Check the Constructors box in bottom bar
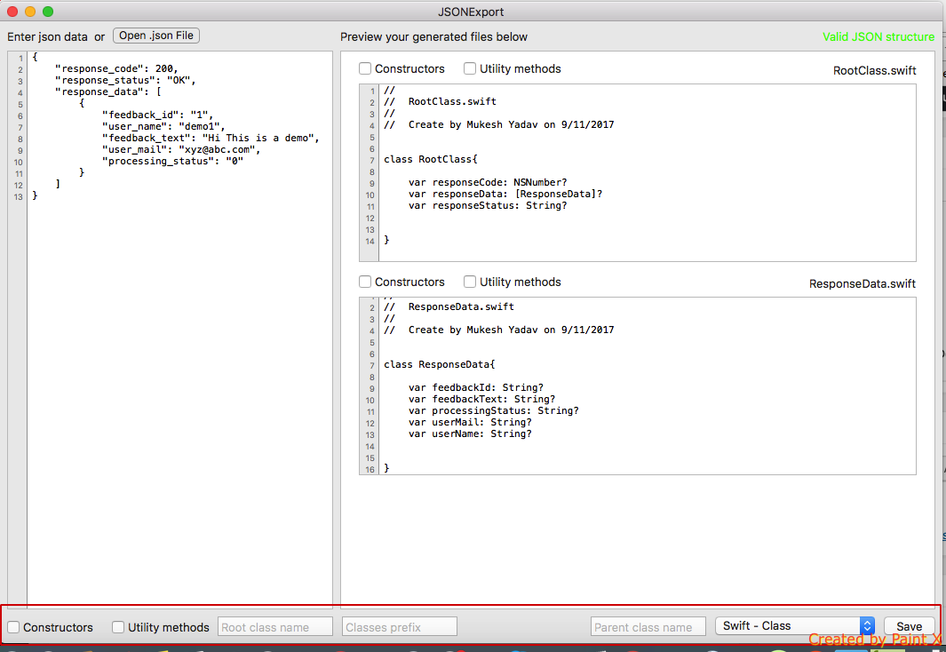The height and width of the screenshot is (652, 946). tap(14, 627)
